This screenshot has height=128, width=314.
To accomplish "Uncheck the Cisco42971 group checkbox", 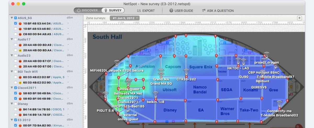I will pyautogui.click(x=16, y=88).
